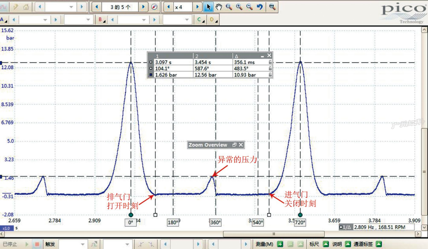The image size is (428, 249).
Task: Click the Zoom Overview title bar
Action: pyautogui.click(x=216, y=145)
